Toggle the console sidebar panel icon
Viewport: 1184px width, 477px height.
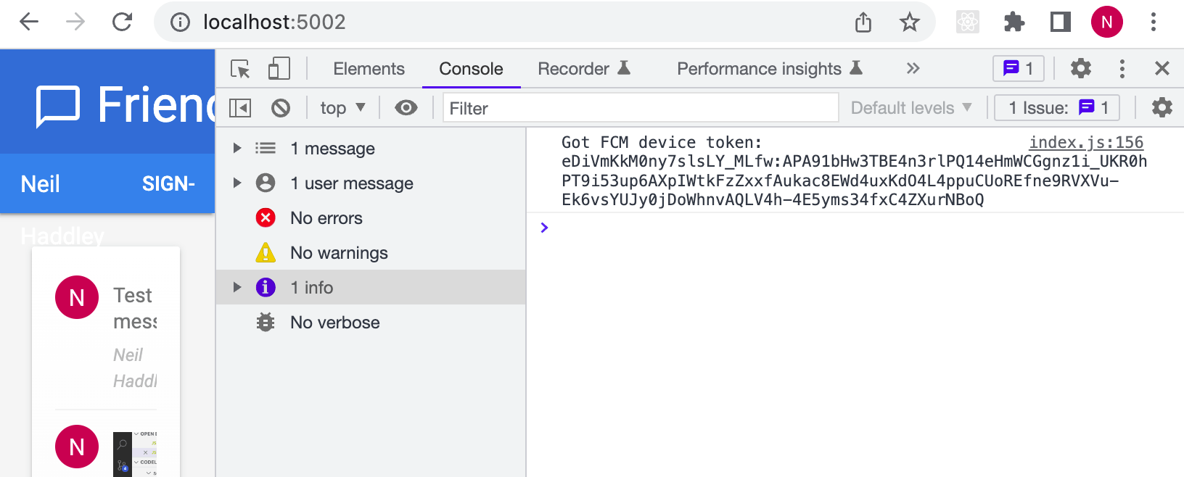(240, 108)
